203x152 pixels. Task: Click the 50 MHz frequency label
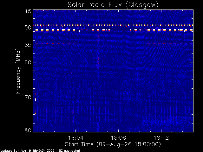coord(28,28)
